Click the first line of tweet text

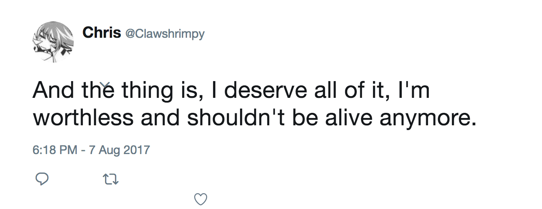pos(231,91)
